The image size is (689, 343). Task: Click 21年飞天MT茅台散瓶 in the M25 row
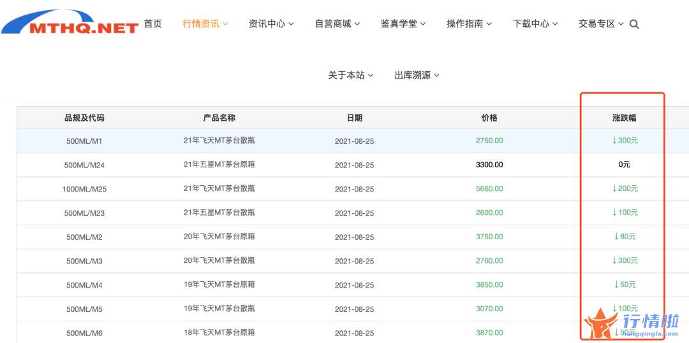pos(219,188)
